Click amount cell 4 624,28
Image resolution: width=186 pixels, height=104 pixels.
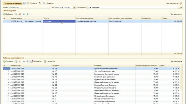169,101
